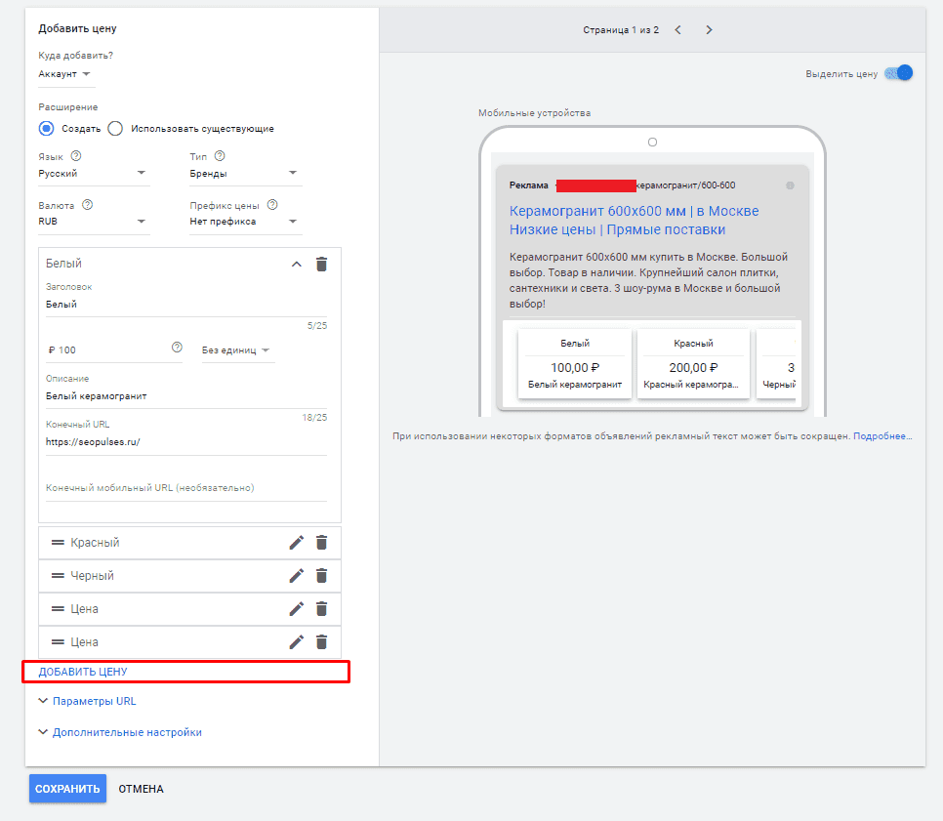Open help for Язык field
Viewport: 943px width, 821px height.
[x=76, y=156]
